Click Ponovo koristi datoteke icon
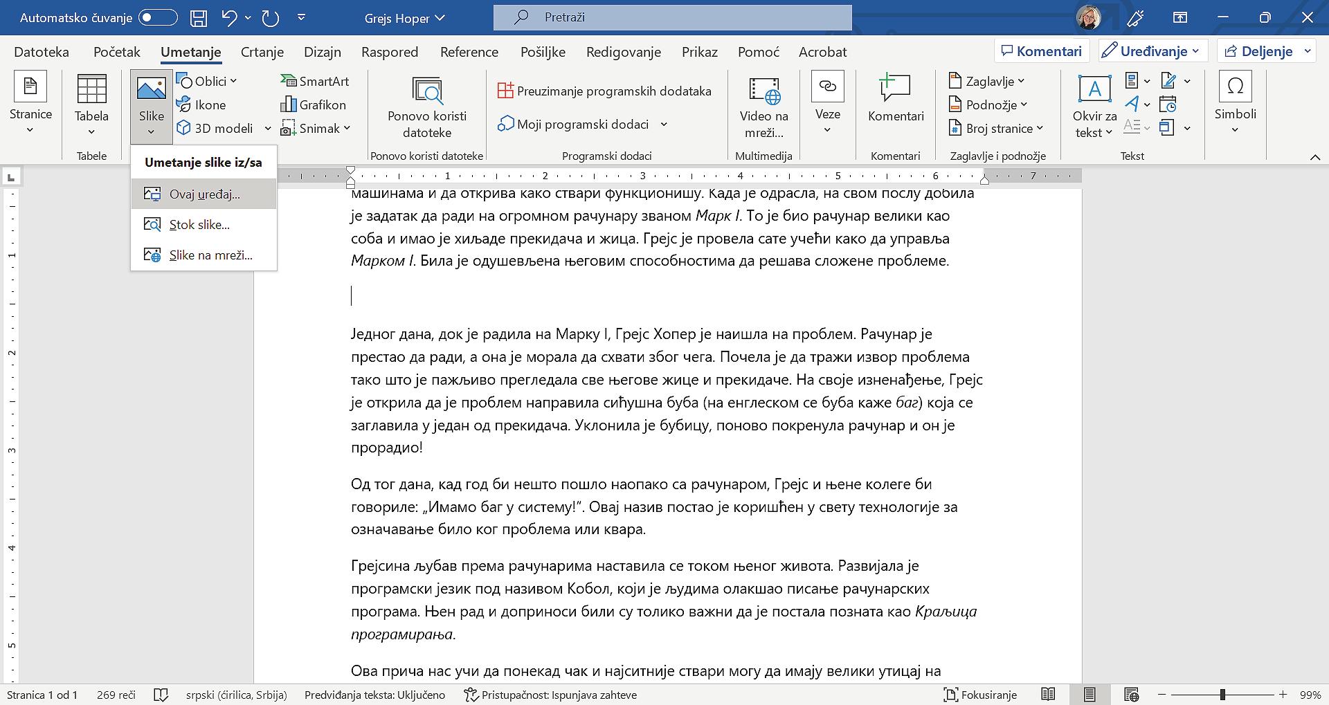The image size is (1329, 705). coord(427,90)
